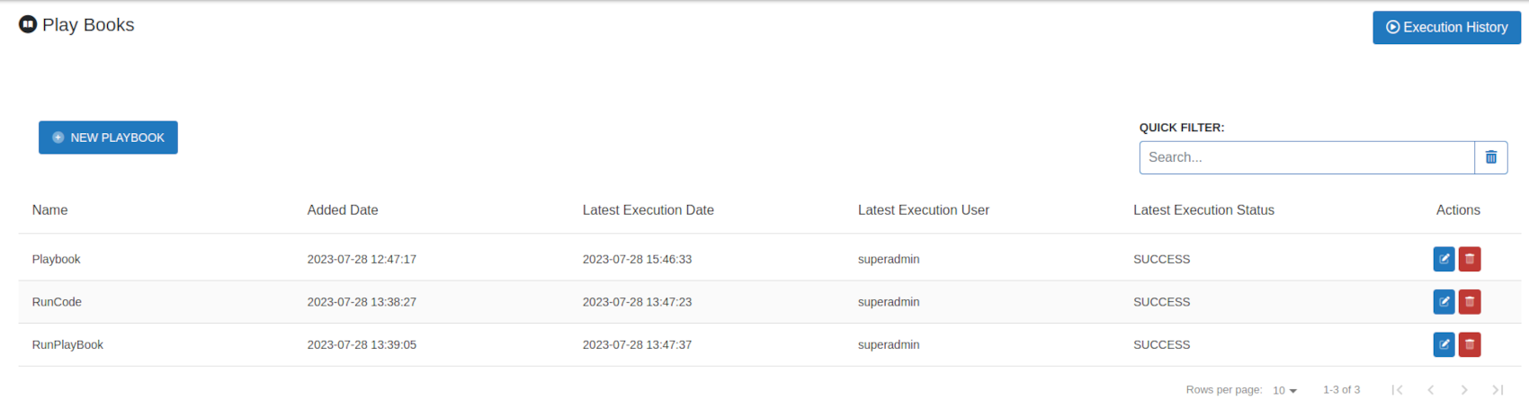Jump to last page of results
The height and width of the screenshot is (400, 1529).
pos(1498,389)
